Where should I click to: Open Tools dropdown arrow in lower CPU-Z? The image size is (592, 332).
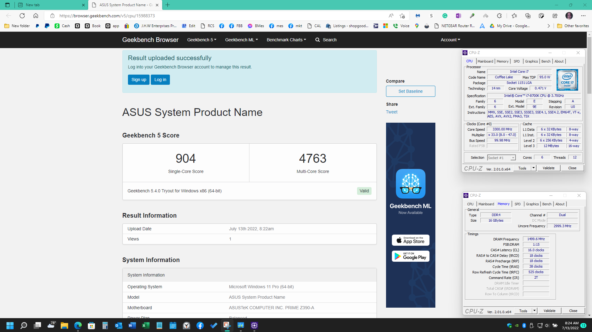tap(535, 311)
